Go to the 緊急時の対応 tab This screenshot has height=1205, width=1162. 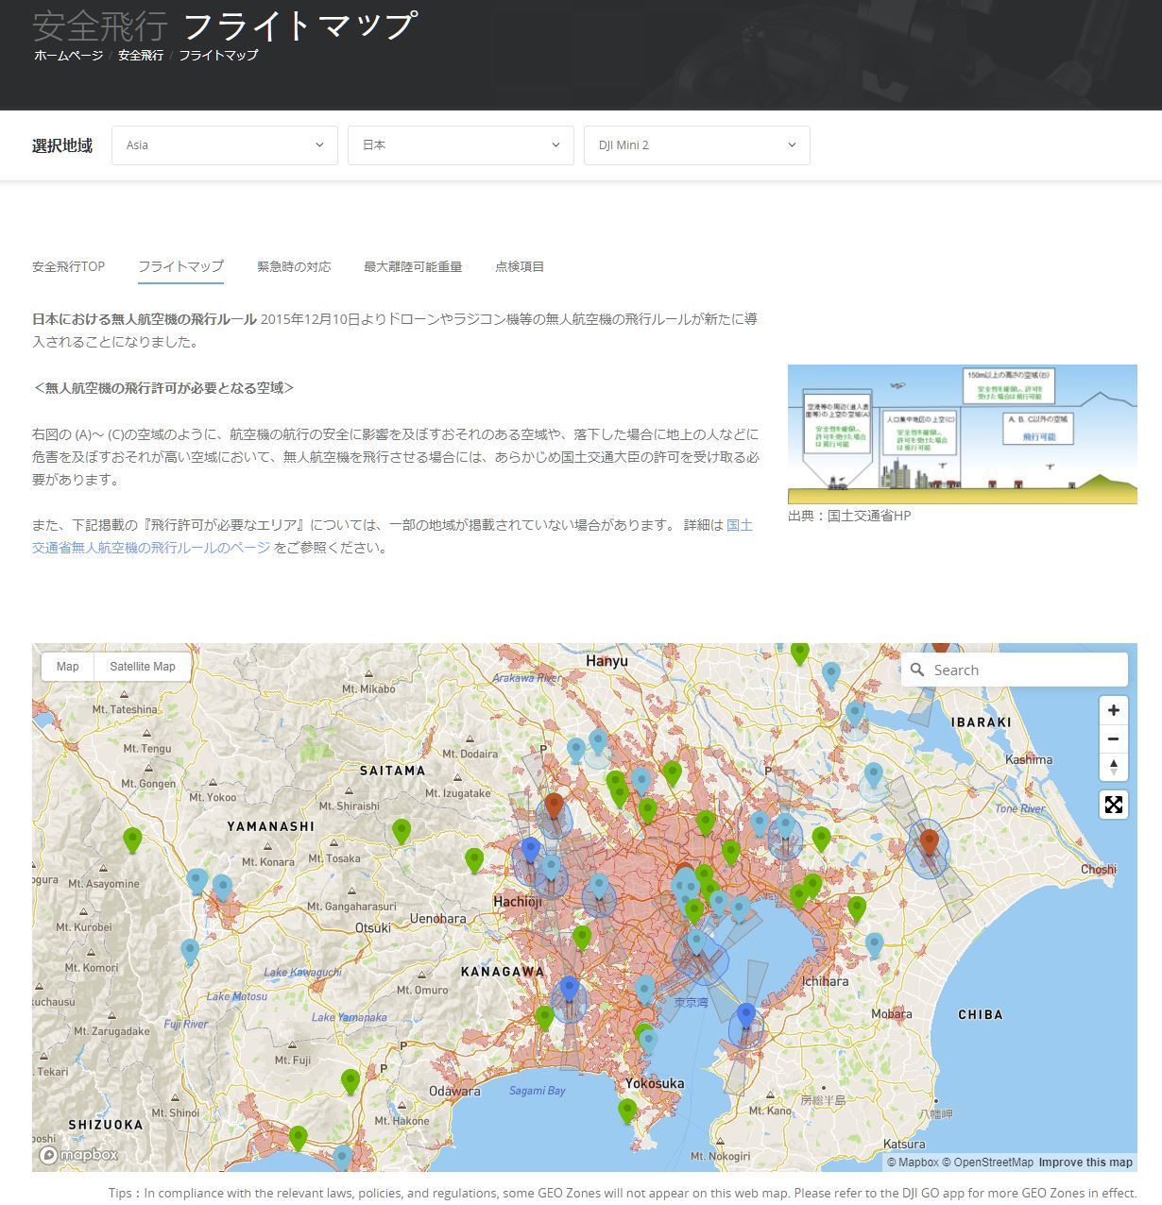pos(294,266)
